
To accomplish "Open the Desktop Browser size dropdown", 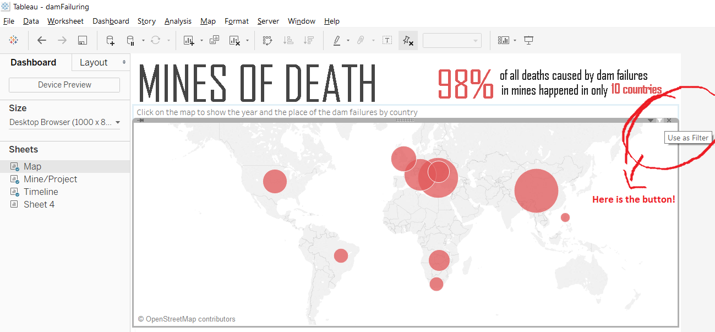I will [64, 122].
